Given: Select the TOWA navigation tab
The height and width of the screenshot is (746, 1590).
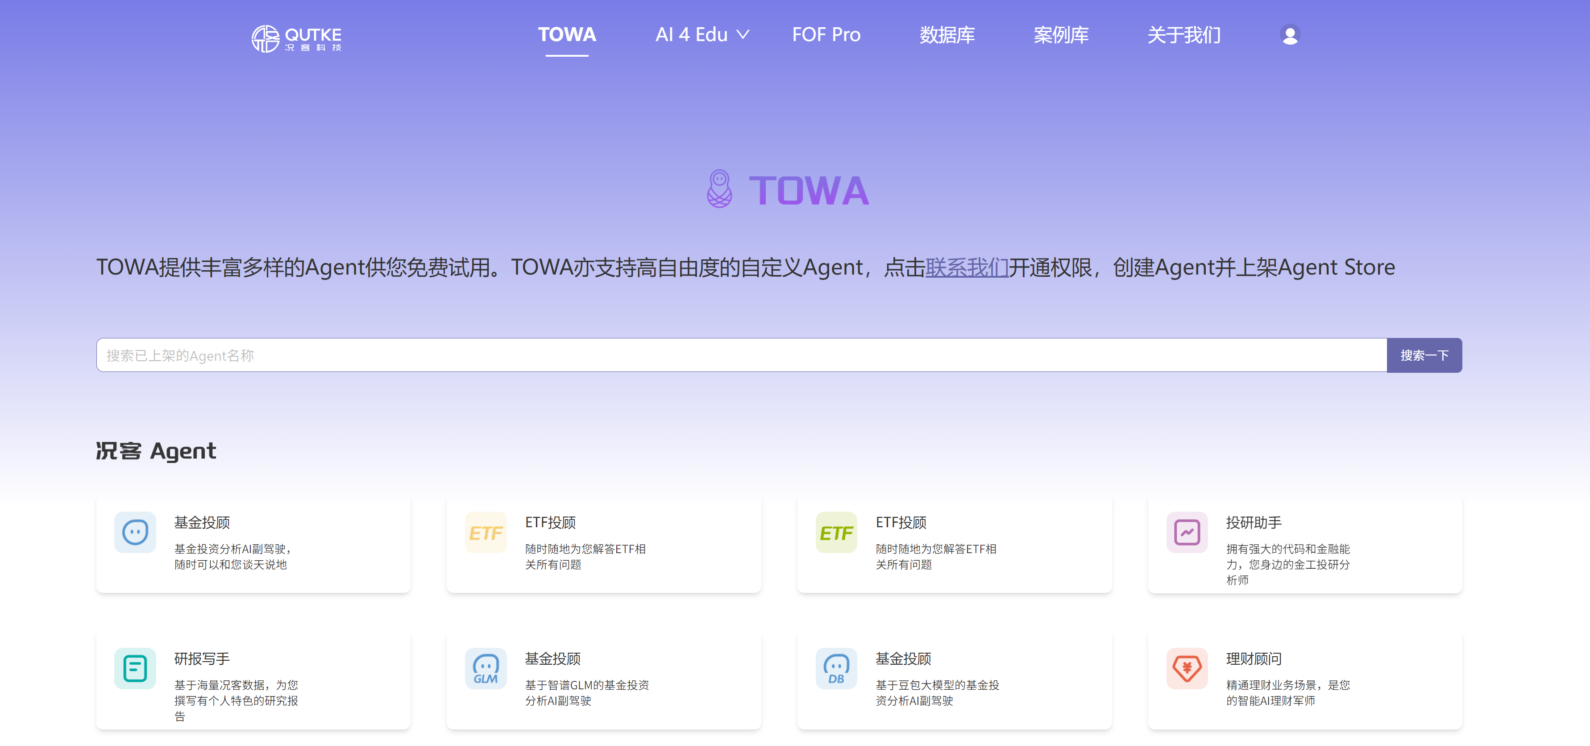Looking at the screenshot, I should coord(567,34).
